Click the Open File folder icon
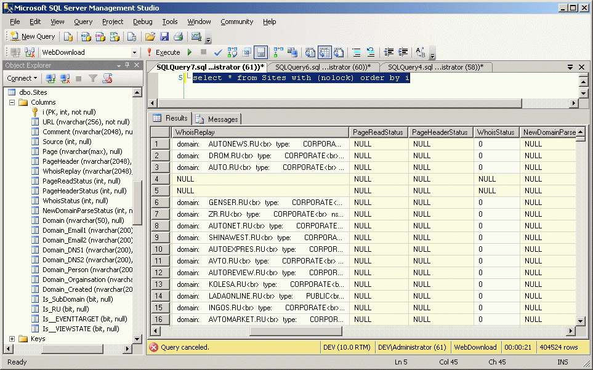This screenshot has width=593, height=370. (x=150, y=36)
